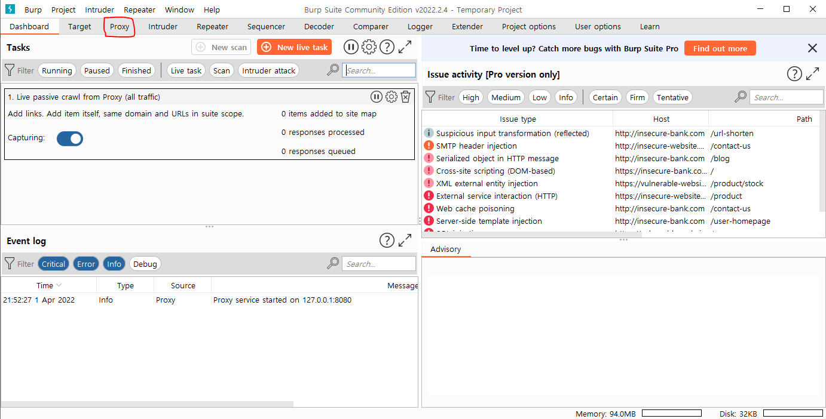
Task: Close the Burp Suite Pro promo banner
Action: coord(812,48)
